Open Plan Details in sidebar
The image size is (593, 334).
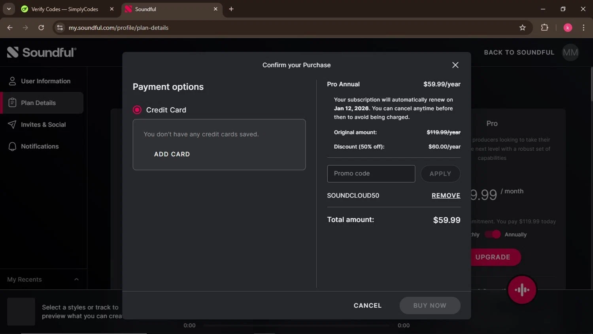coord(42,103)
